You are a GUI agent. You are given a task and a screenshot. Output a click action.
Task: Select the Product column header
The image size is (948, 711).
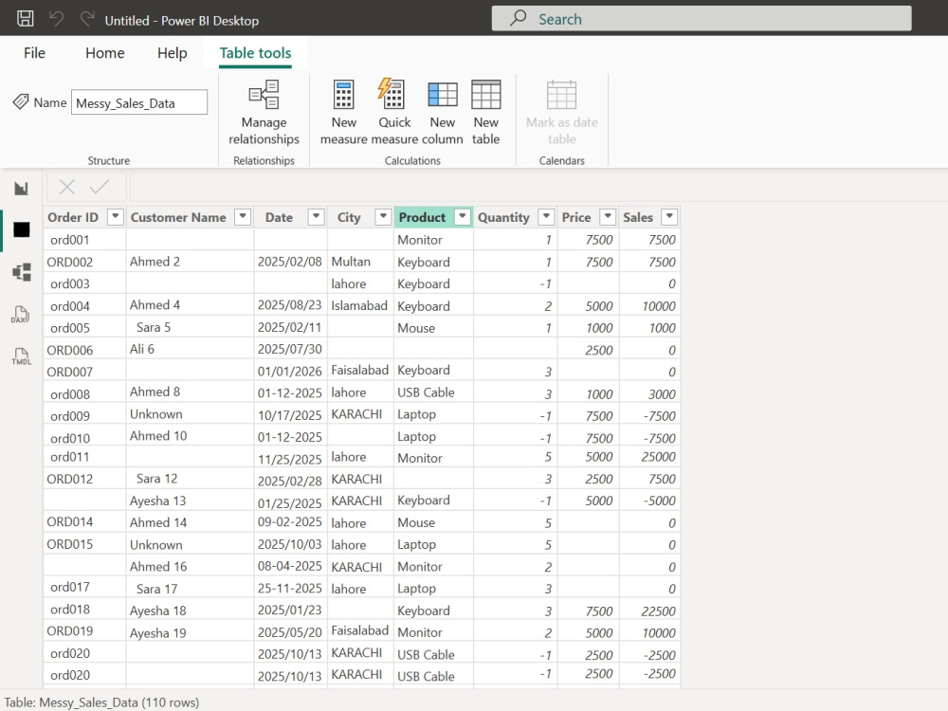(422, 217)
